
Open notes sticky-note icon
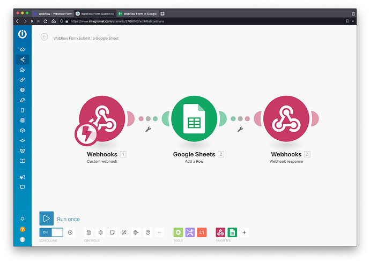click(x=112, y=232)
